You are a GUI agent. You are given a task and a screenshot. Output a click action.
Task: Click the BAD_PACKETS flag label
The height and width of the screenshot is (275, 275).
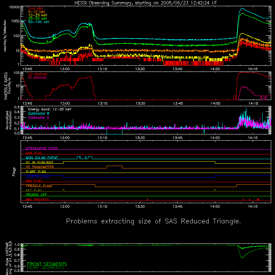[x=37, y=199]
